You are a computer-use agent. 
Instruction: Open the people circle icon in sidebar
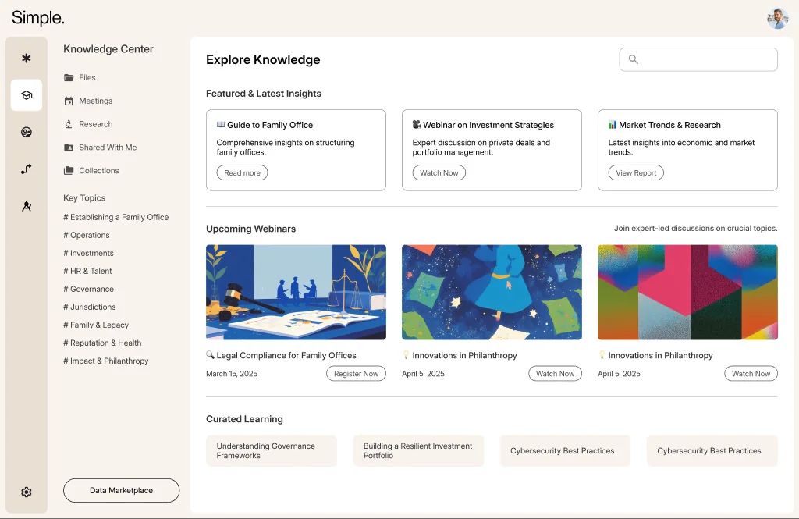tap(27, 133)
